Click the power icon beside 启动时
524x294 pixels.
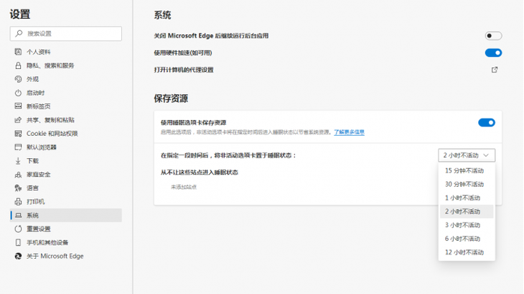[x=19, y=93]
